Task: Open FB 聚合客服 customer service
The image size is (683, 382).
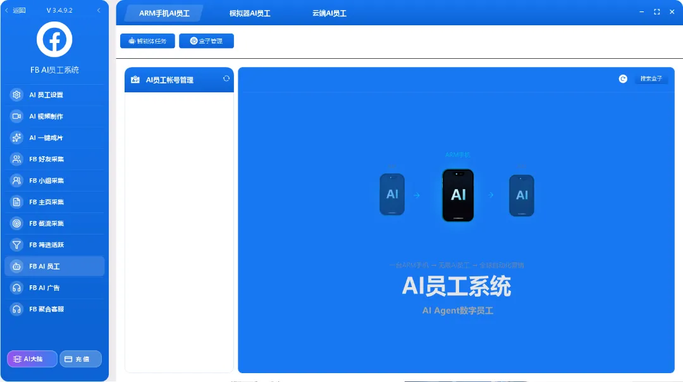Action: 54,309
